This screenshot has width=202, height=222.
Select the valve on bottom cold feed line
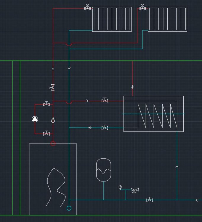[150, 200]
